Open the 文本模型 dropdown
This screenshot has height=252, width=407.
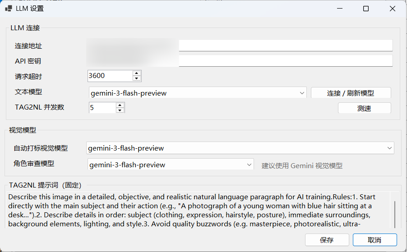198,93
